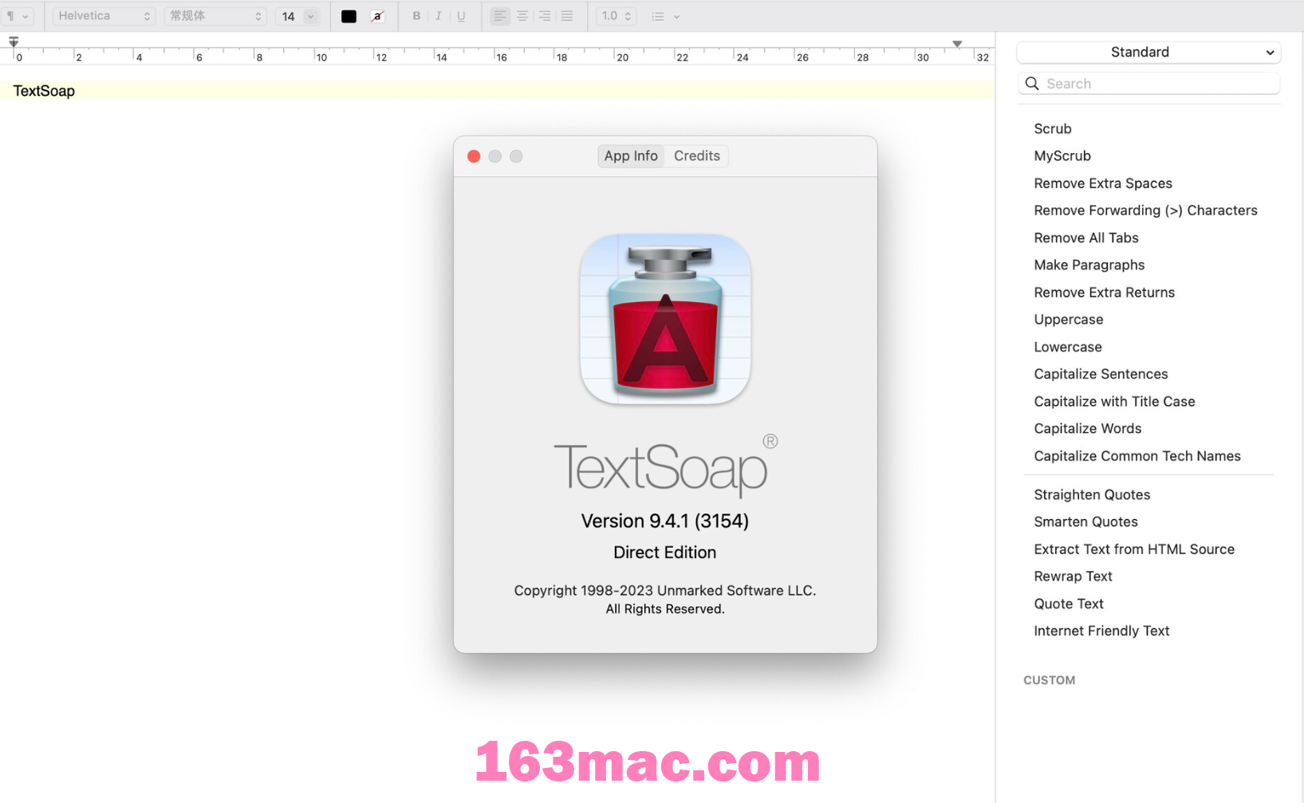The image size is (1304, 803).
Task: Select Remove Extra Spaces cleaner
Action: 1103,183
